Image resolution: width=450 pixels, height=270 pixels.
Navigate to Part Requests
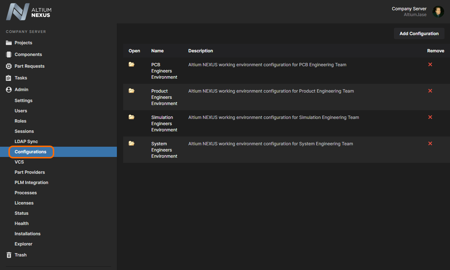[x=29, y=66]
